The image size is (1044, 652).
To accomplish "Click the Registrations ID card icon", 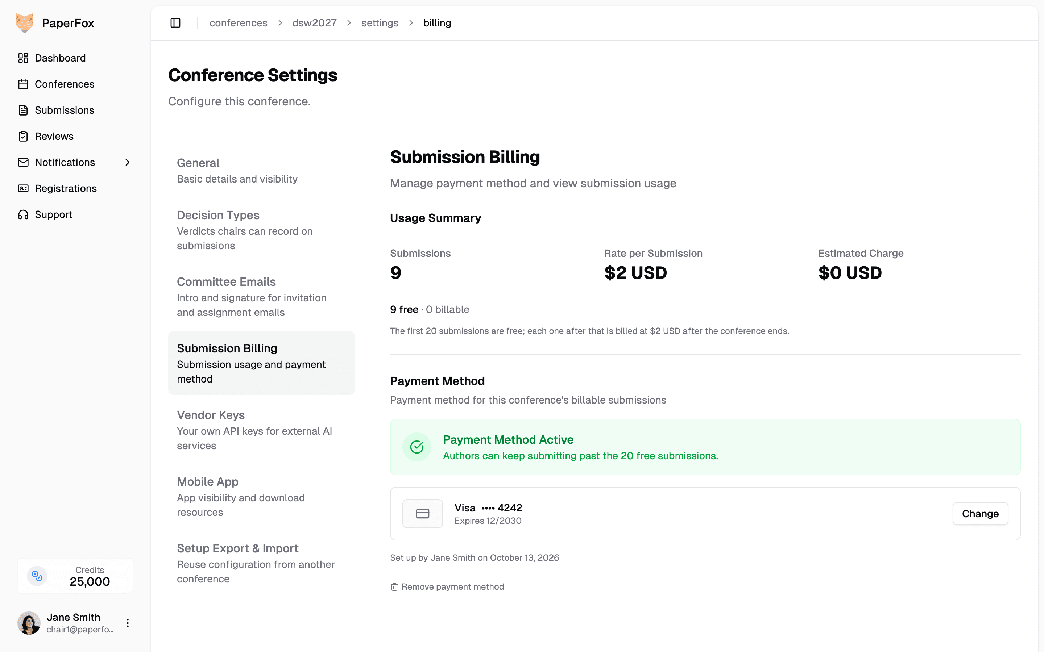I will pyautogui.click(x=23, y=188).
